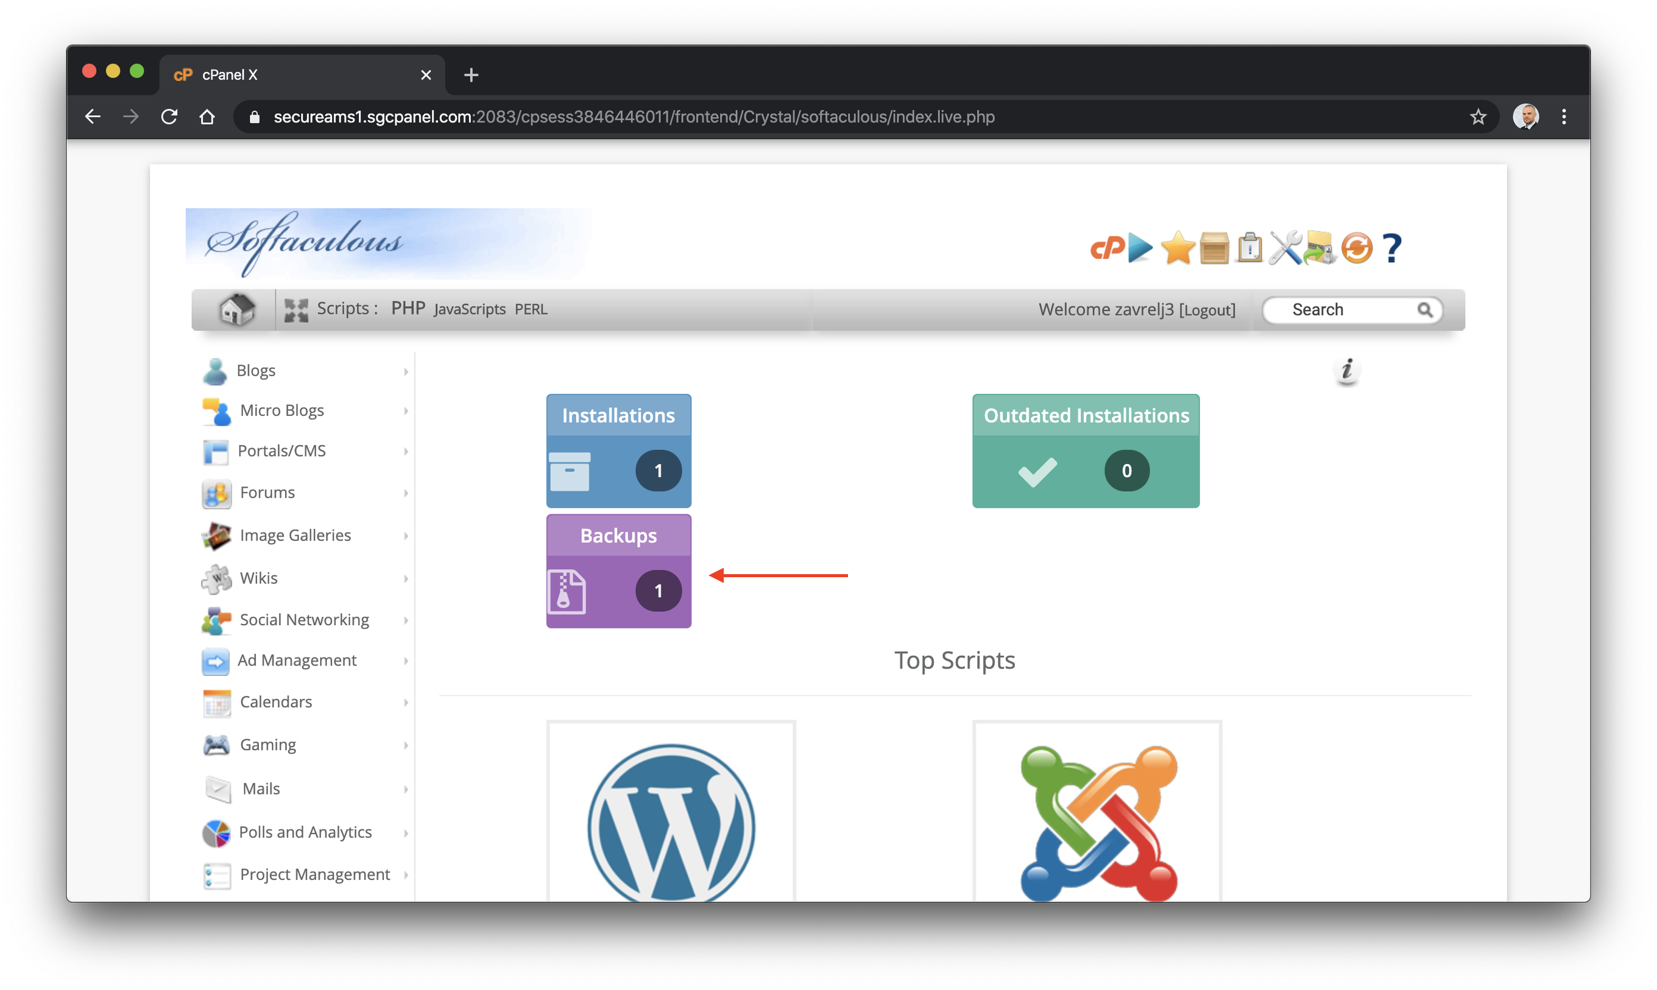
Task: Click the Micro Blogs category icon
Action: coord(216,411)
